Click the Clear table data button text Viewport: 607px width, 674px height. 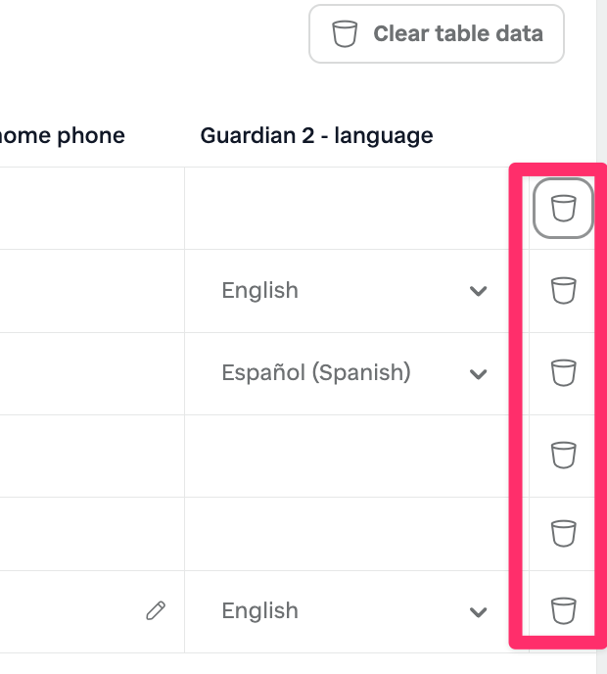[x=458, y=33]
